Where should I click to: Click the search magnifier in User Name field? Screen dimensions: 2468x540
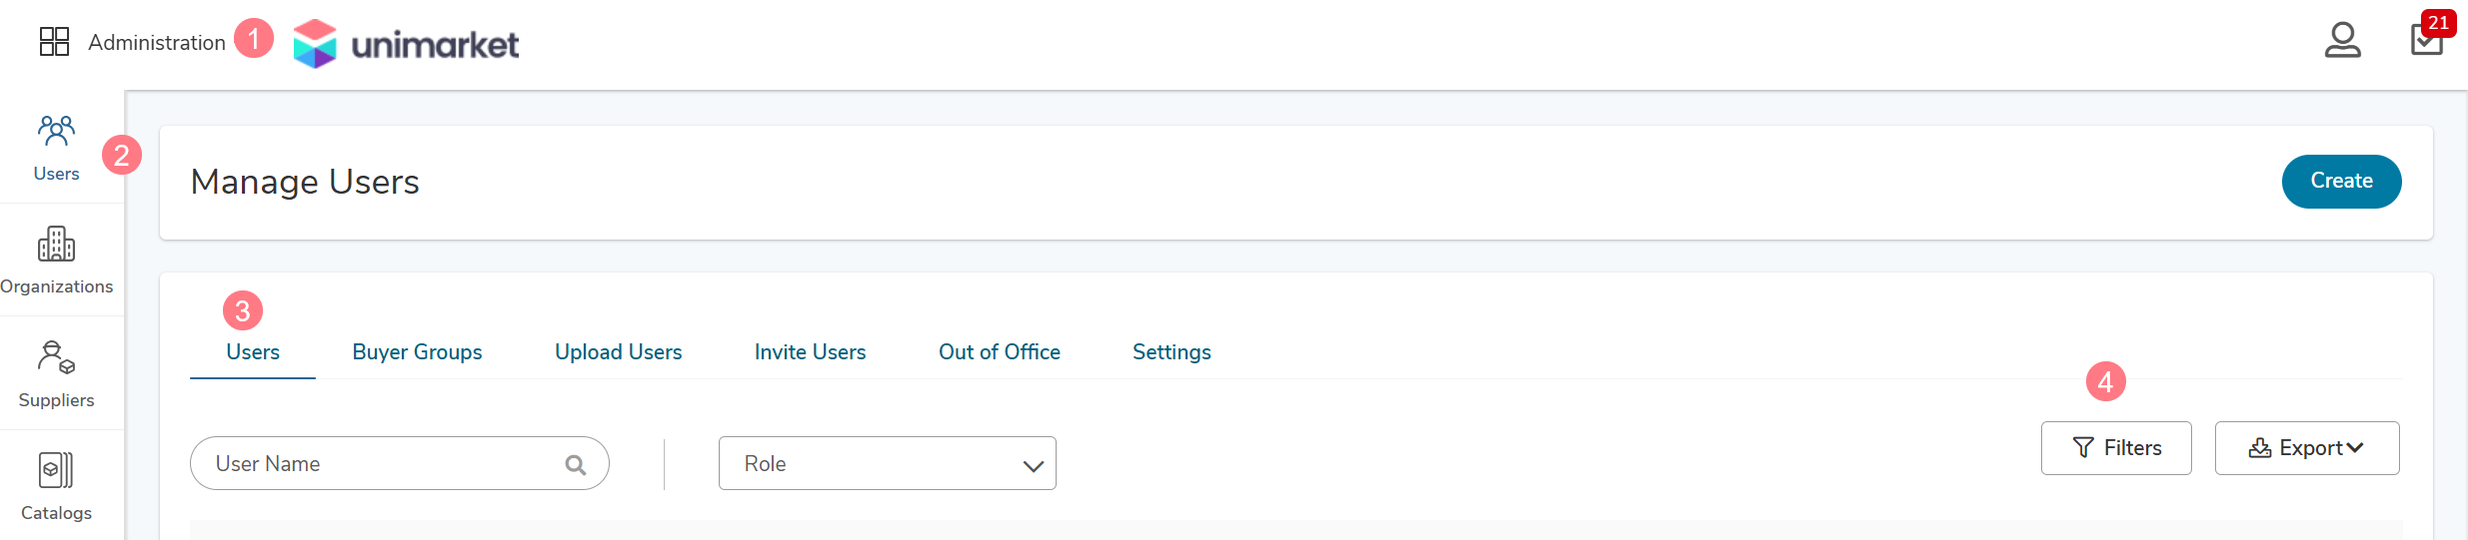click(x=576, y=464)
